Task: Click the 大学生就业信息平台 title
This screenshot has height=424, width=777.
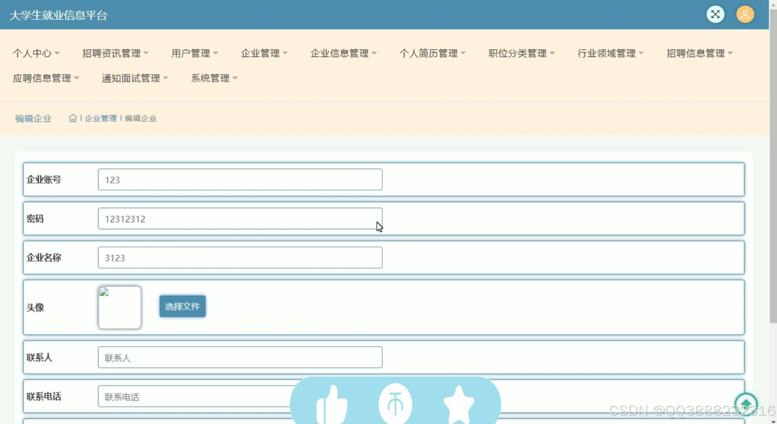Action: (58, 15)
